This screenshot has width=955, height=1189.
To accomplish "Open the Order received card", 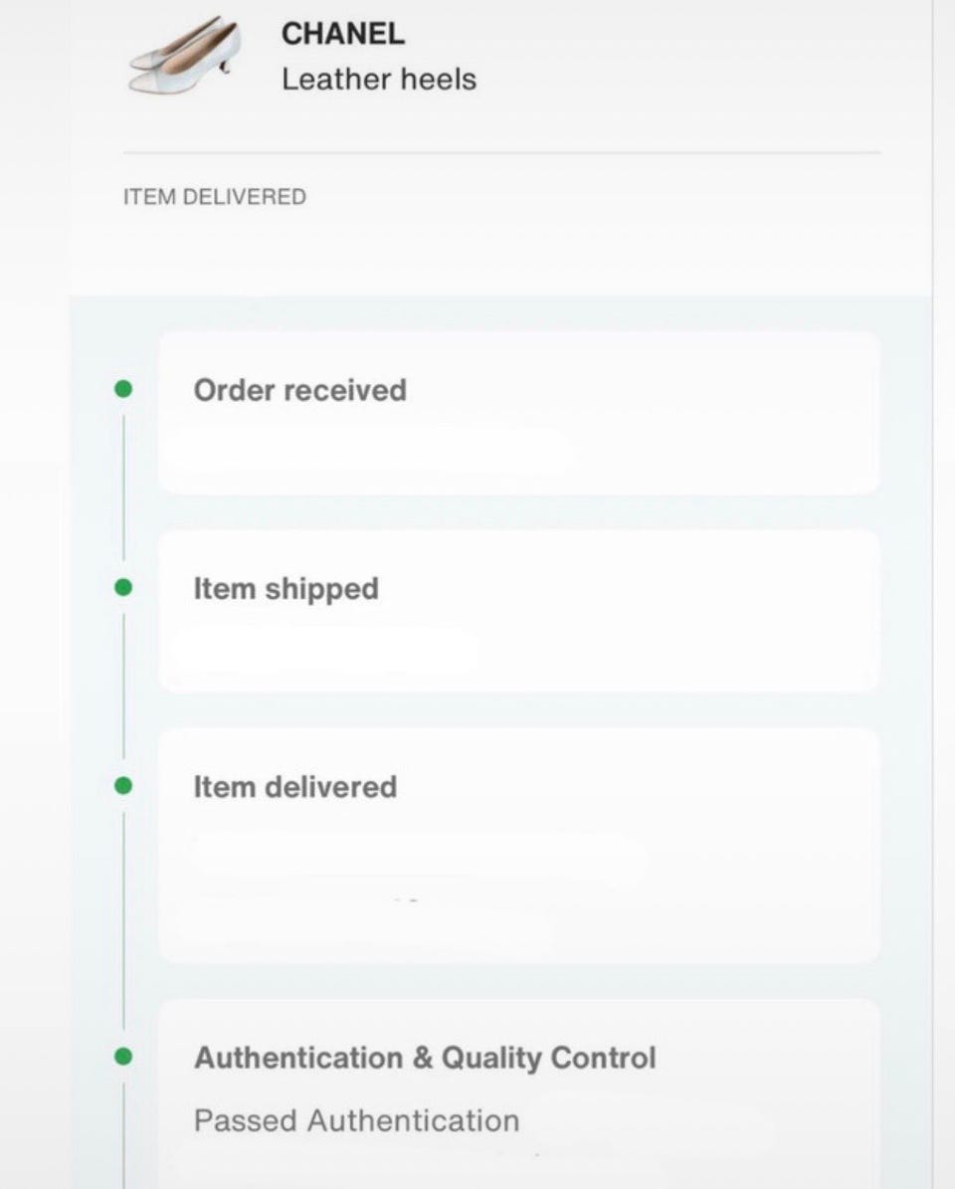I will click(519, 413).
